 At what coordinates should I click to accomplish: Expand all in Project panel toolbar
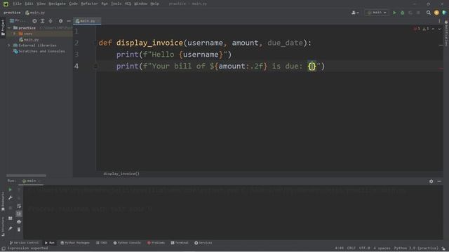coord(42,21)
